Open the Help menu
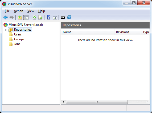The image size is (152, 113). coord(42,11)
